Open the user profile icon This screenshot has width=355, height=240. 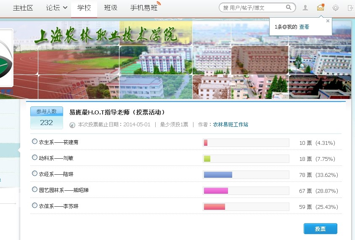tap(305, 8)
